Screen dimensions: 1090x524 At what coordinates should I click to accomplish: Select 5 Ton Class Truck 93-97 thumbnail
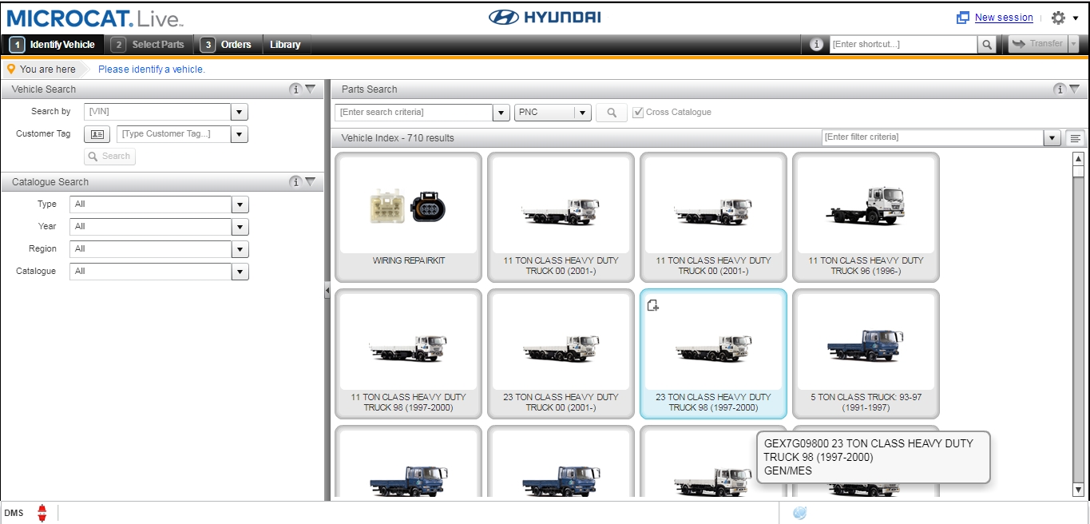tap(866, 354)
